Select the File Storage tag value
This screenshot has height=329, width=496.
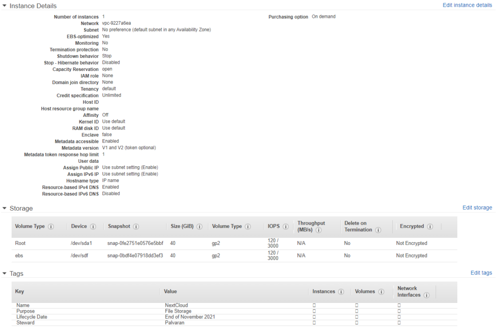pyautogui.click(x=178, y=311)
